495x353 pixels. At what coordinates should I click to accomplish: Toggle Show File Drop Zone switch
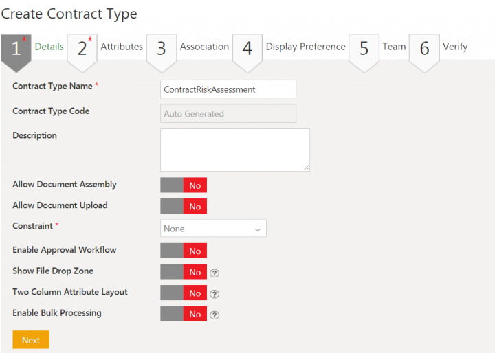184,271
